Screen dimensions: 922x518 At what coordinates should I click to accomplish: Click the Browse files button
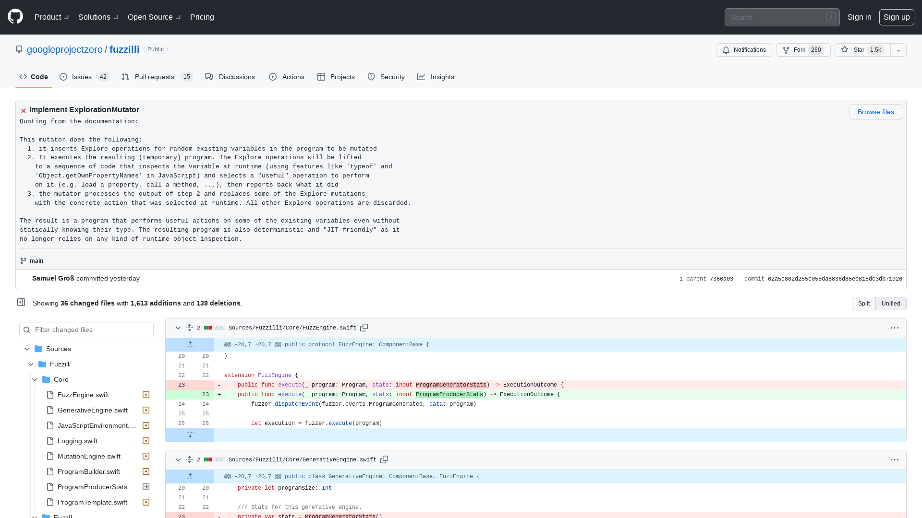[x=875, y=112]
